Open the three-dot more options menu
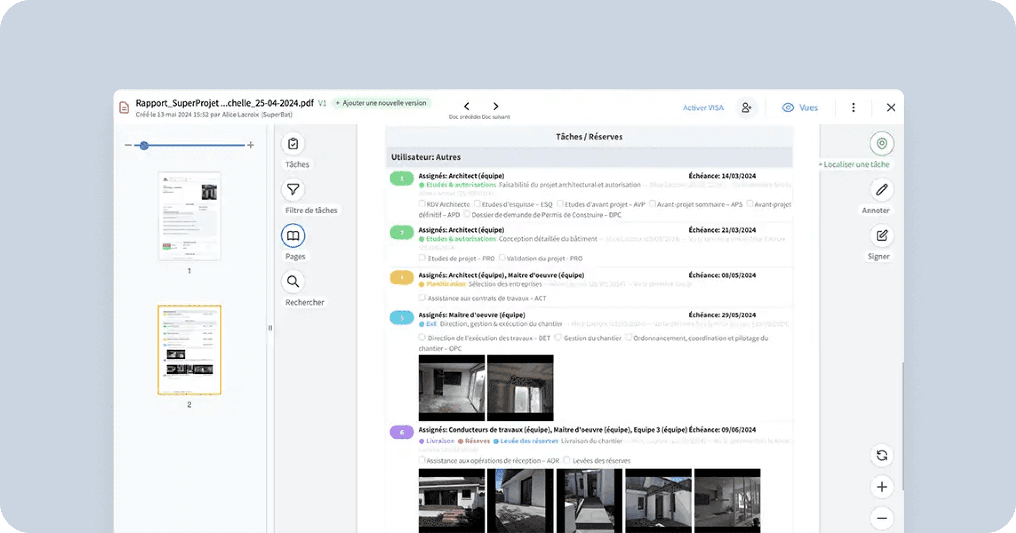 pyautogui.click(x=853, y=107)
